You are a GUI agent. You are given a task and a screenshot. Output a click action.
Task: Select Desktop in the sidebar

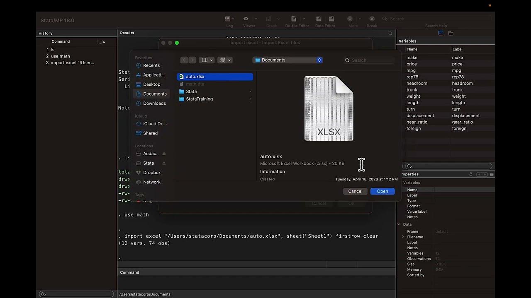pos(151,84)
